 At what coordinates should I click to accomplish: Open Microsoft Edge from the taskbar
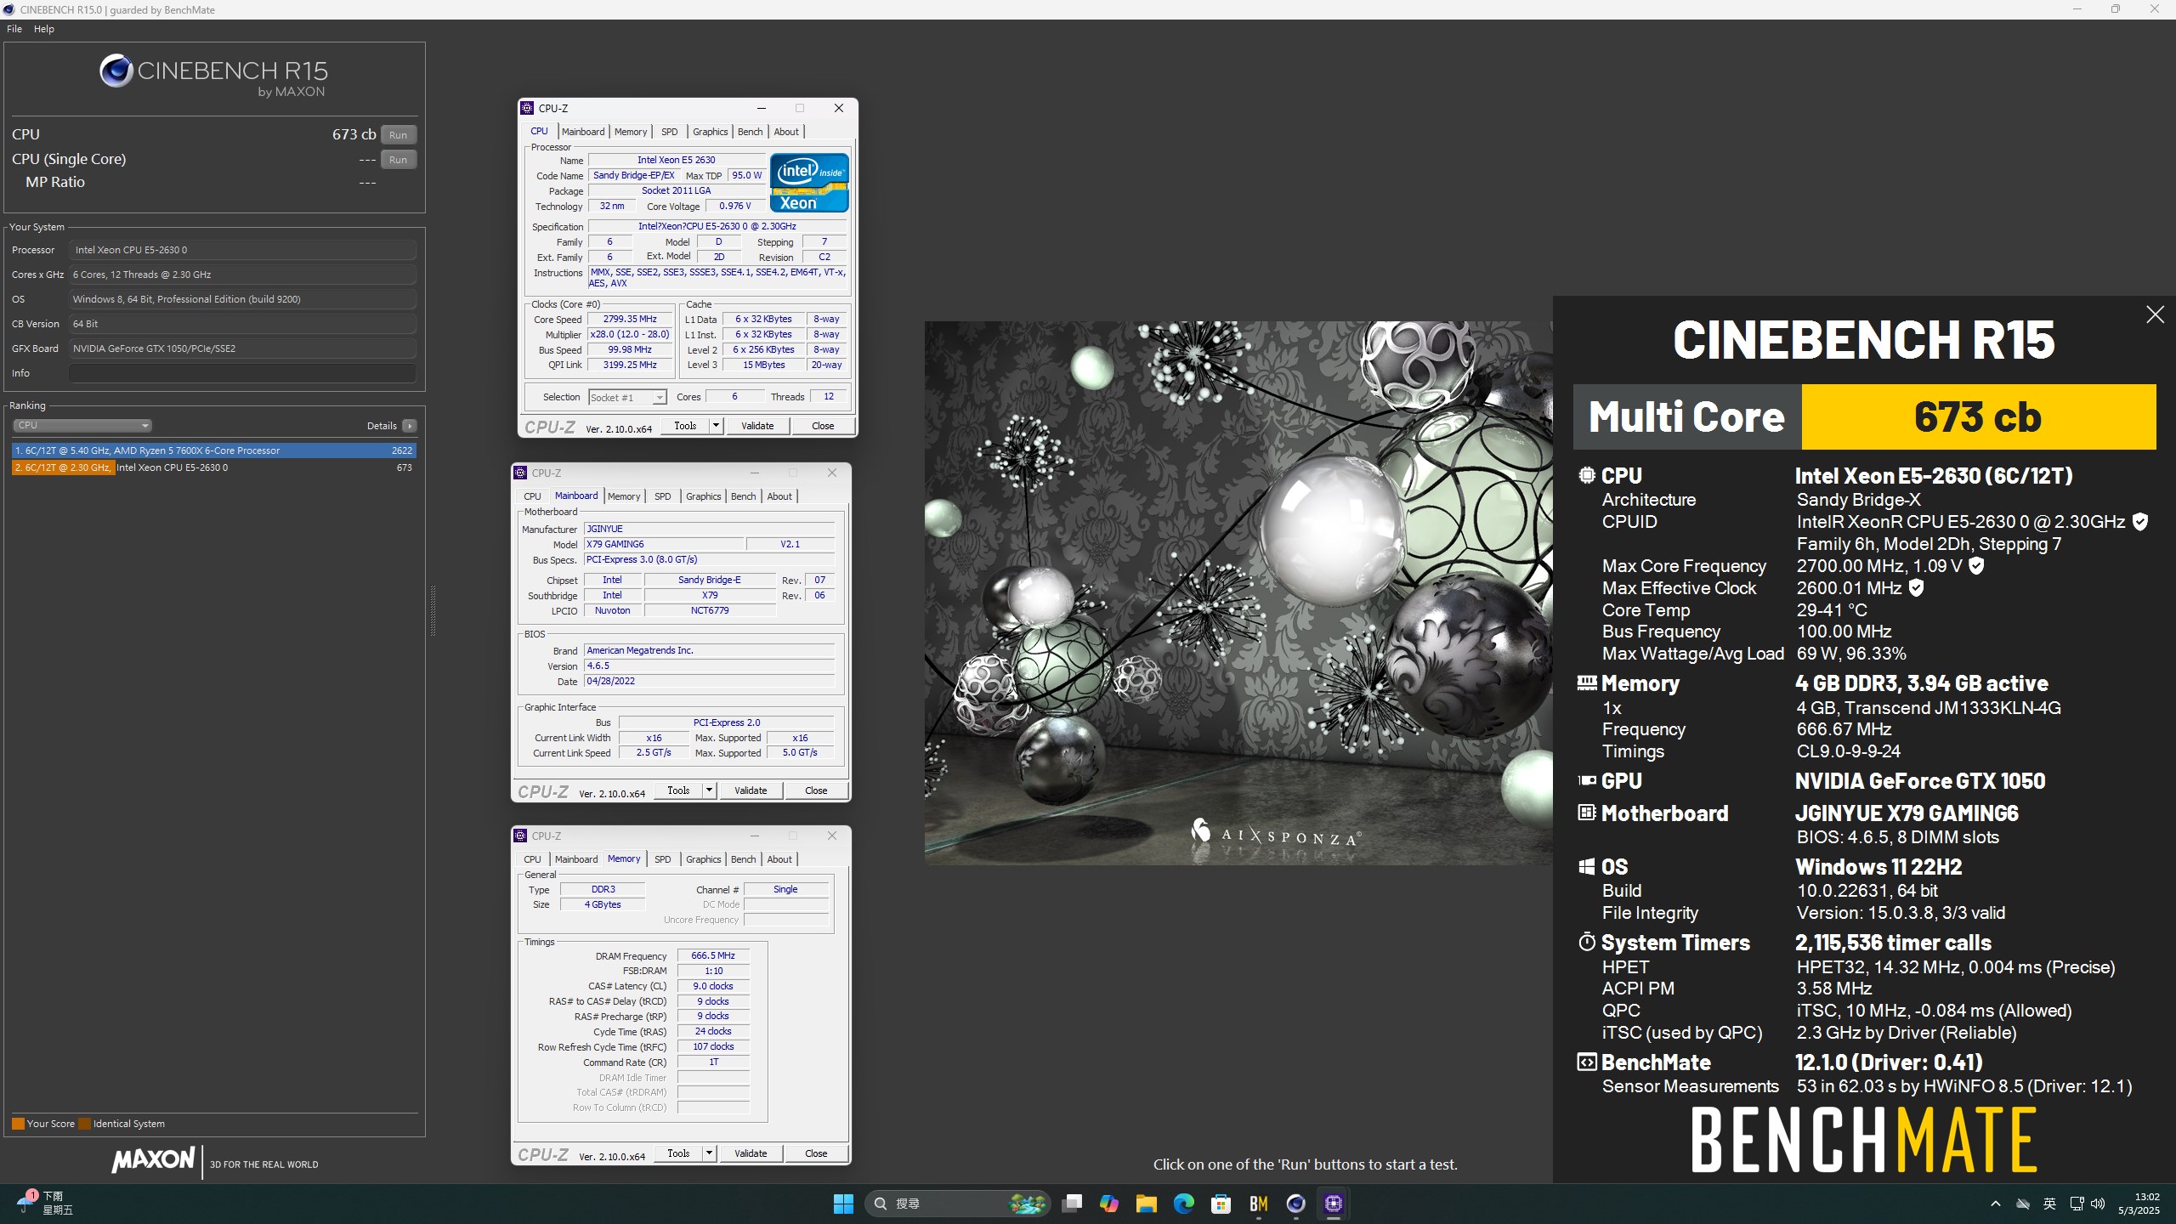point(1184,1204)
